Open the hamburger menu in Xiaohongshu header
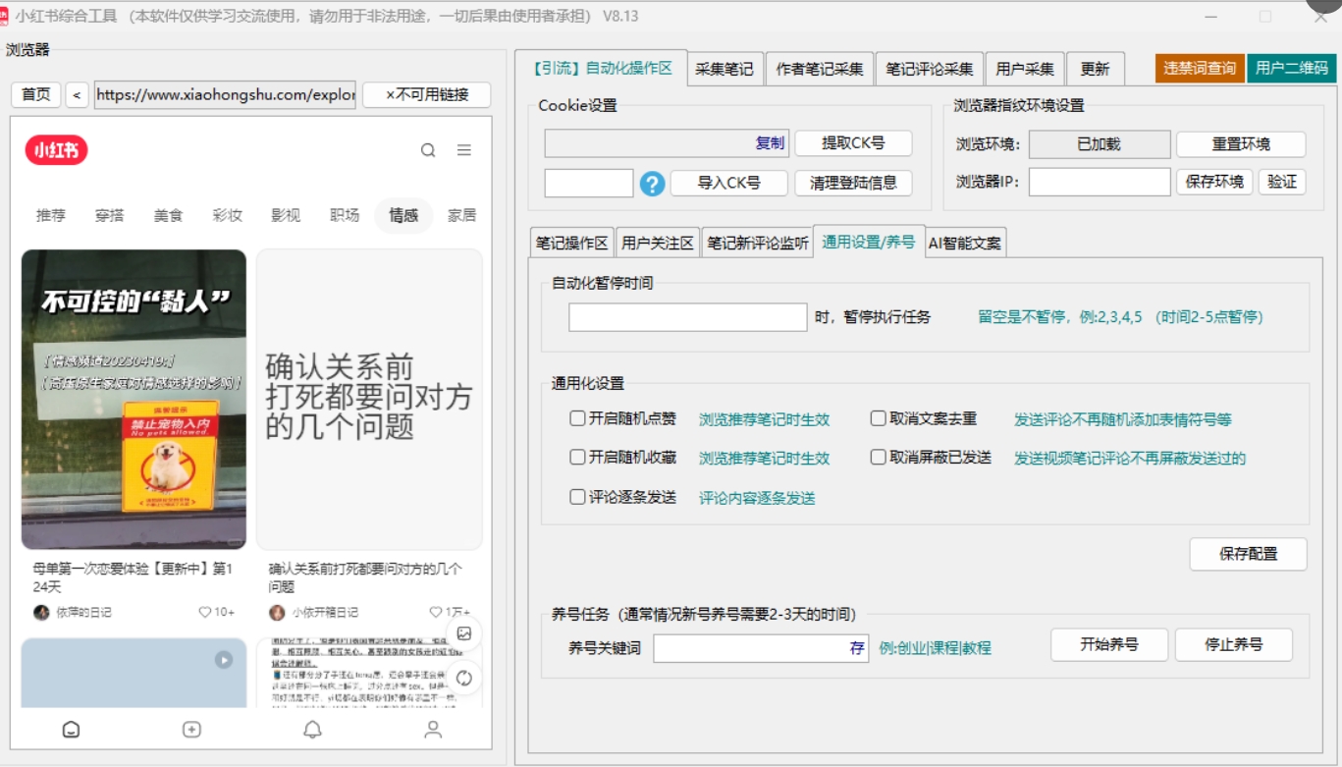 464,150
